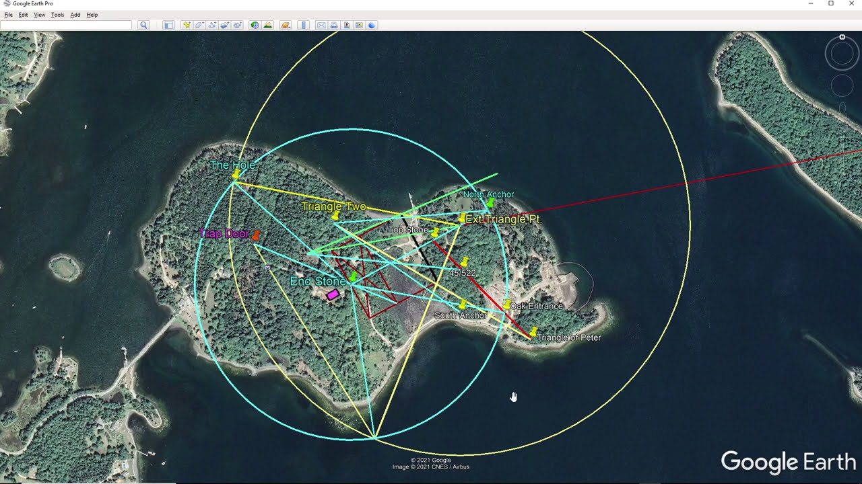Select the Add Image Overlay tool

pyautogui.click(x=225, y=25)
